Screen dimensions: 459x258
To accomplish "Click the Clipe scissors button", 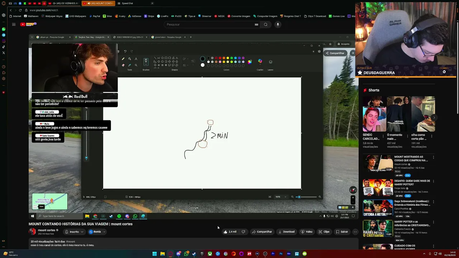I will [324, 232].
